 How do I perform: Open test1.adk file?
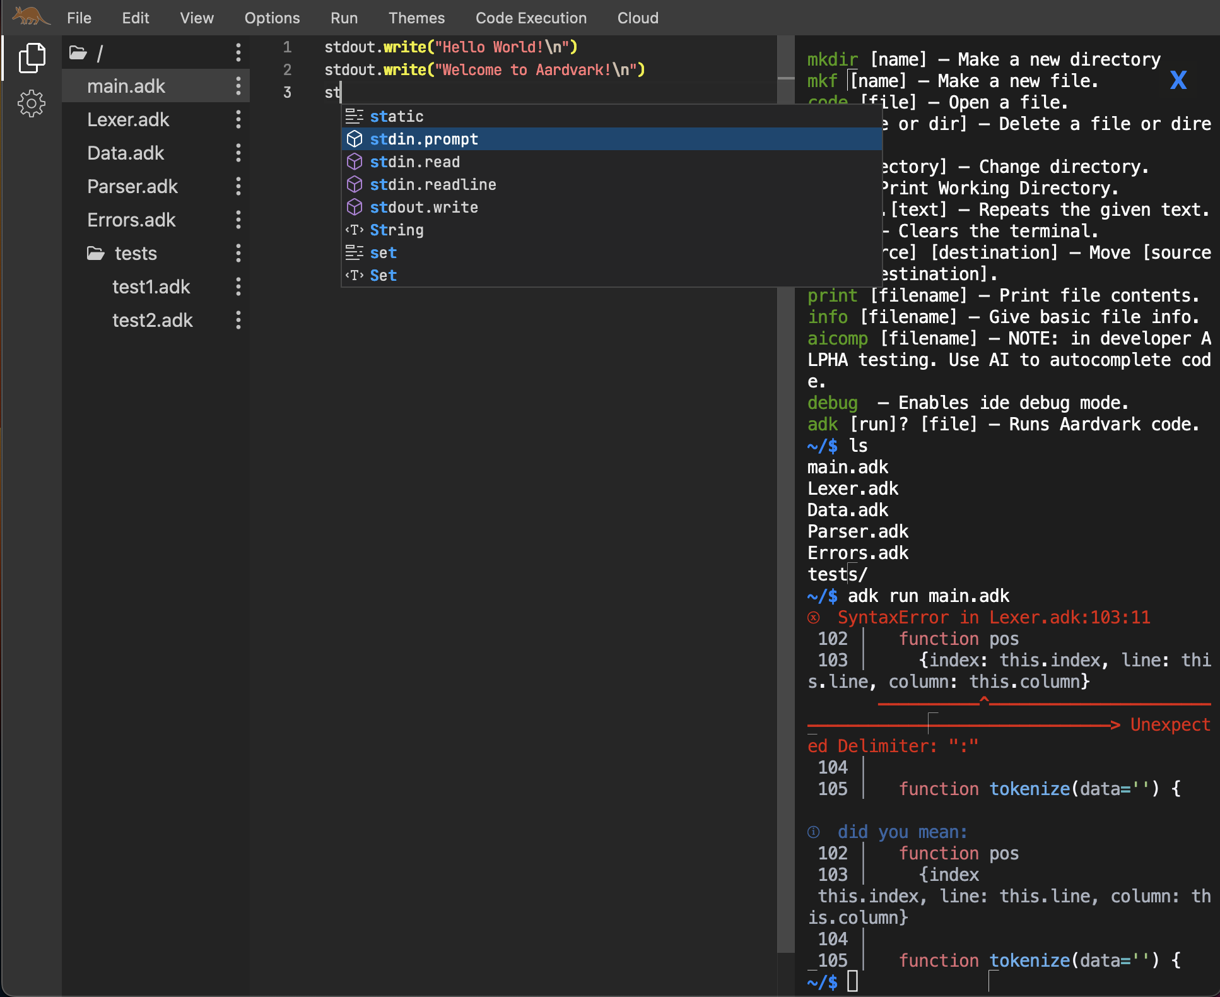(151, 286)
